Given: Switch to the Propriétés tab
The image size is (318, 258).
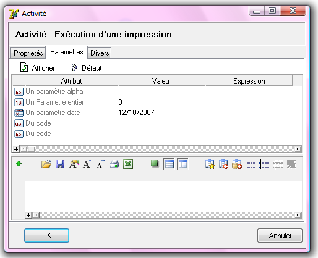Looking at the screenshot, I should pyautogui.click(x=28, y=53).
